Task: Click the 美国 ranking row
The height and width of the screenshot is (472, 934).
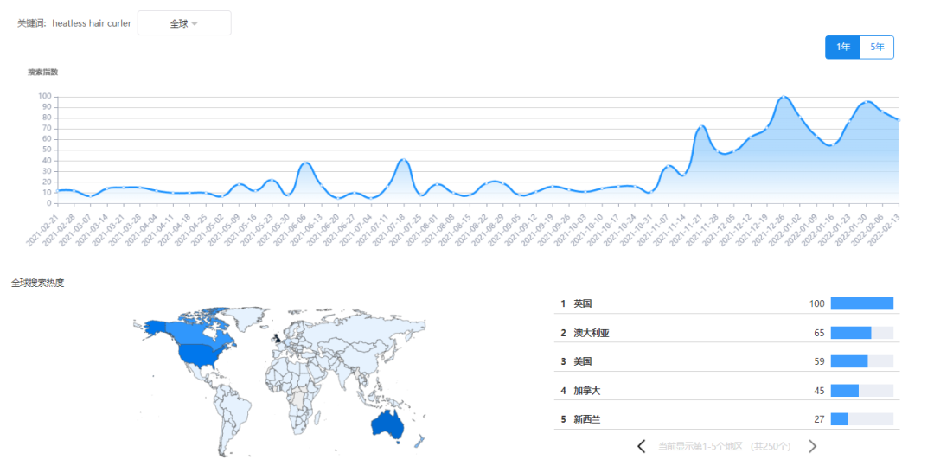Action: [x=583, y=361]
